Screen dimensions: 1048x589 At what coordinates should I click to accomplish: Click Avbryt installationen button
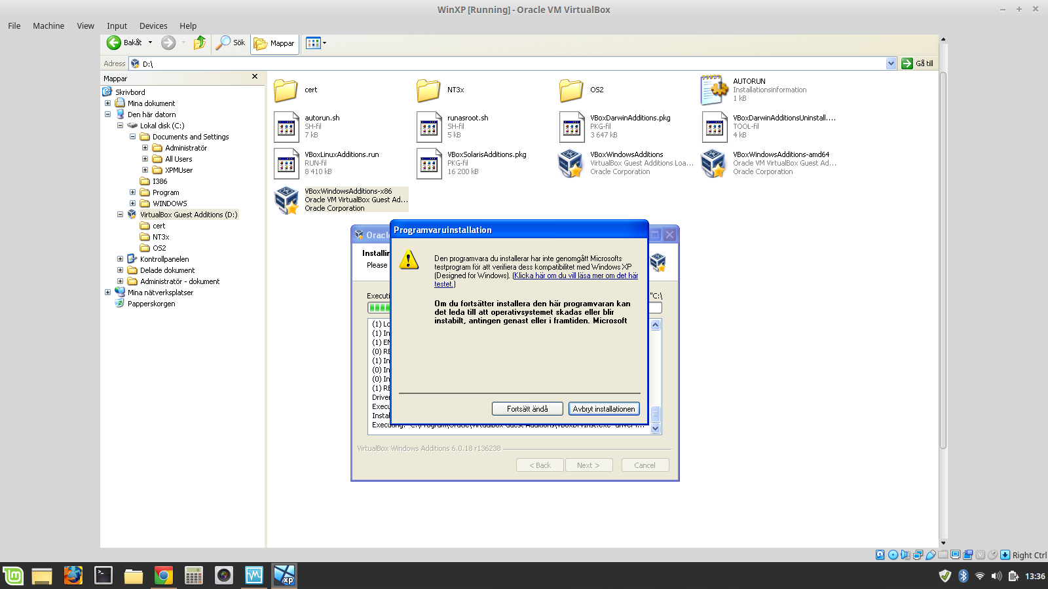604,409
